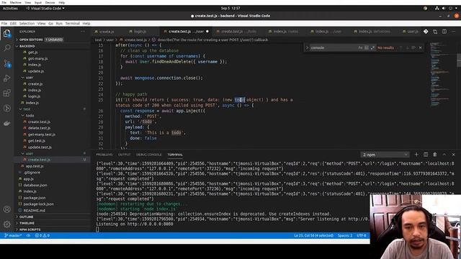Add a new terminal with plus icon
Viewport: 461px width, 259px height.
pyautogui.click(x=416, y=155)
